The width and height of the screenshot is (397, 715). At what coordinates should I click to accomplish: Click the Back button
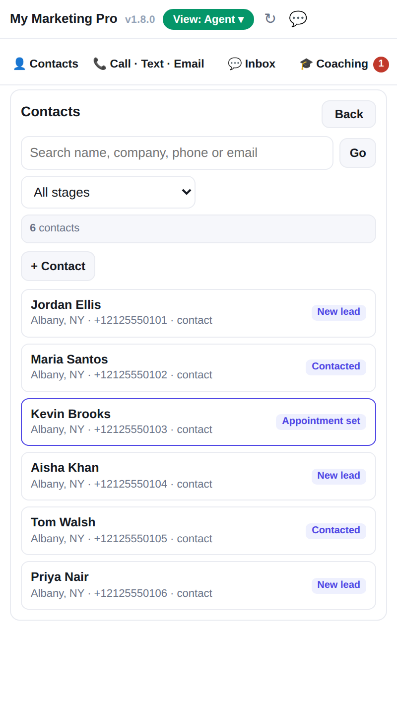349,114
